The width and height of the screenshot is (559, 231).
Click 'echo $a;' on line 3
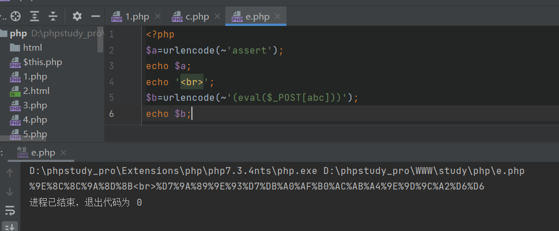[x=169, y=66]
